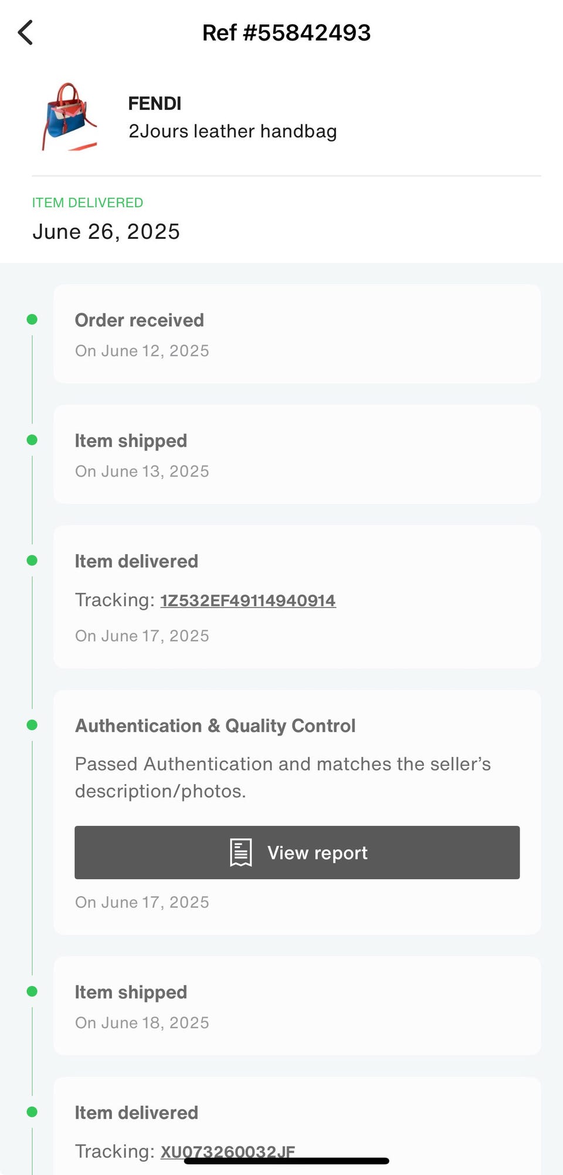Tap the FENDI brand name

click(x=155, y=104)
